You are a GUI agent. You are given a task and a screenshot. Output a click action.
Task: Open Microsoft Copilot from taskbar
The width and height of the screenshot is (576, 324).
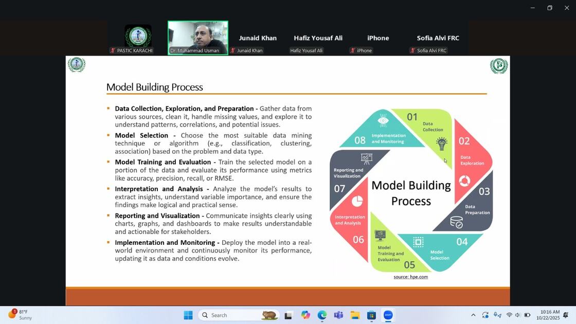[x=305, y=315]
